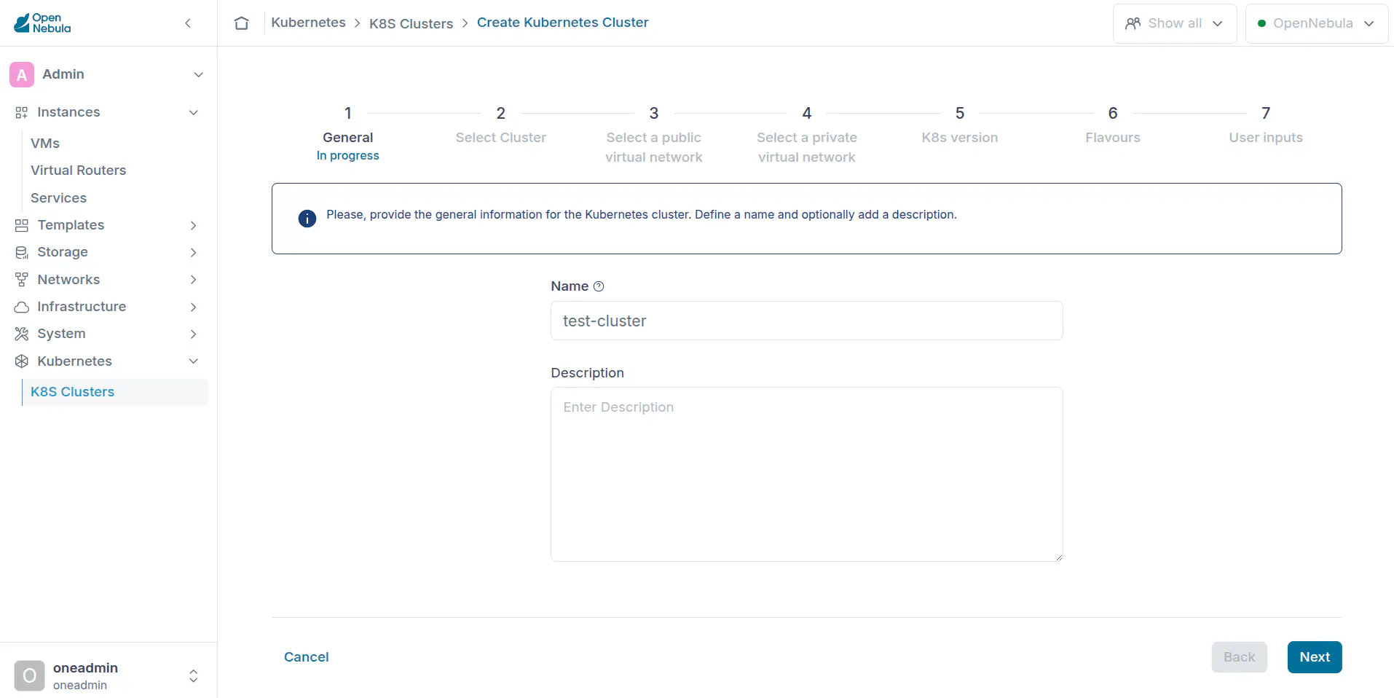The width and height of the screenshot is (1394, 698).
Task: Click the System tools icon
Action: [22, 334]
